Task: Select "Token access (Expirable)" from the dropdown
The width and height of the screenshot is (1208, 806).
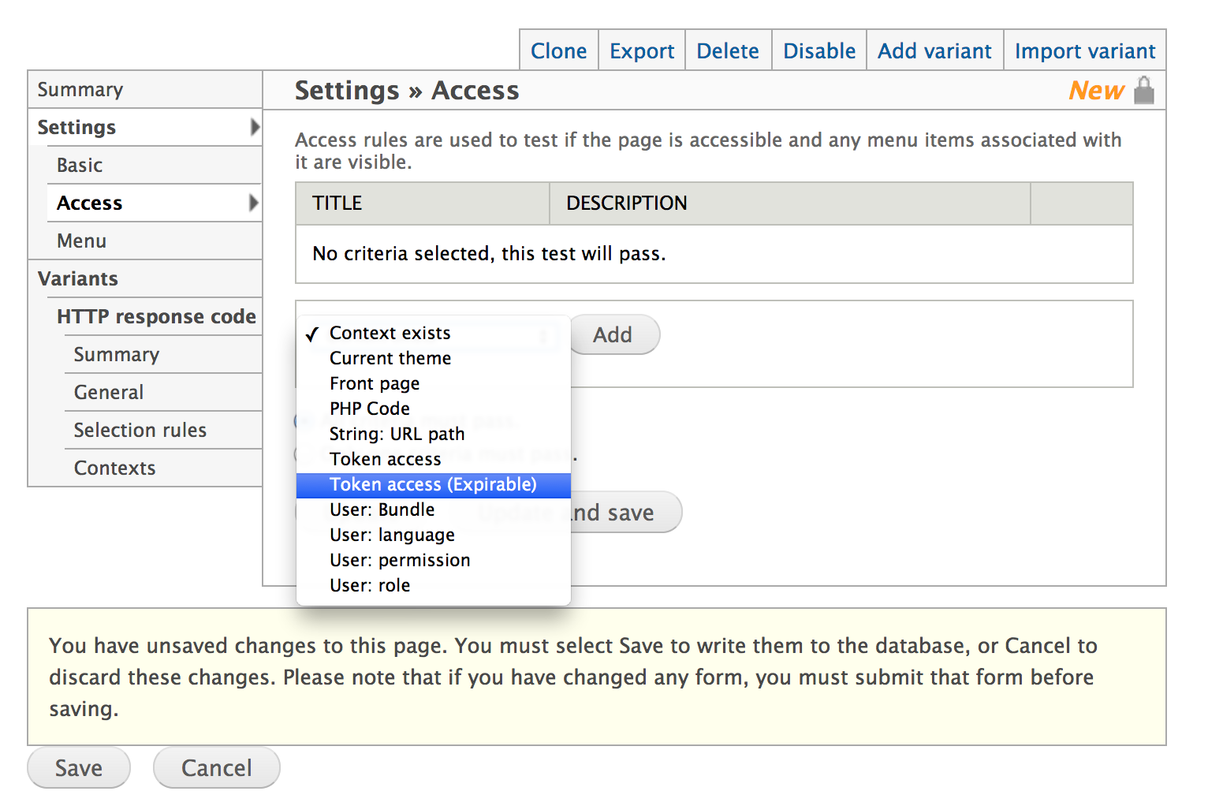Action: click(x=433, y=484)
